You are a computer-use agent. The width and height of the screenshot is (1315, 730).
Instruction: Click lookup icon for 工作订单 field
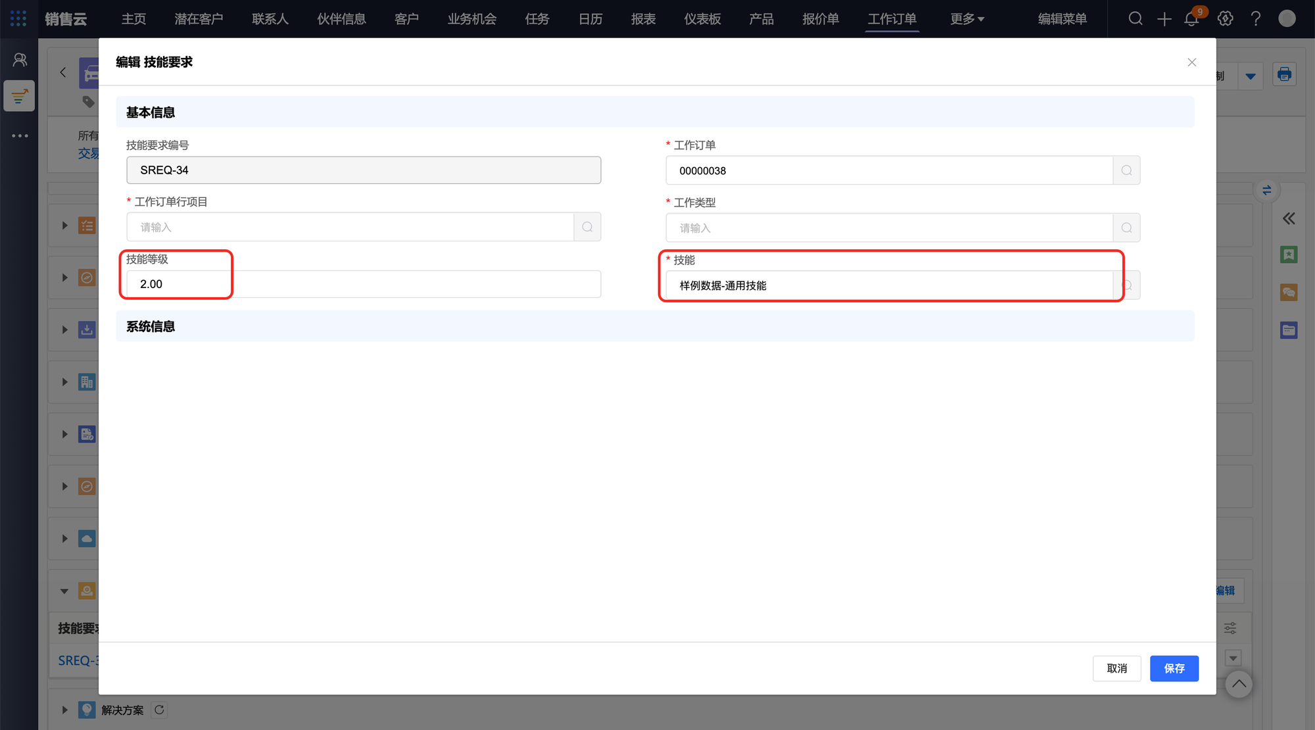1126,171
